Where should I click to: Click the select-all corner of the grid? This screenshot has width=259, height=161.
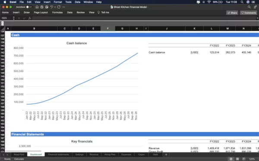[2, 28]
